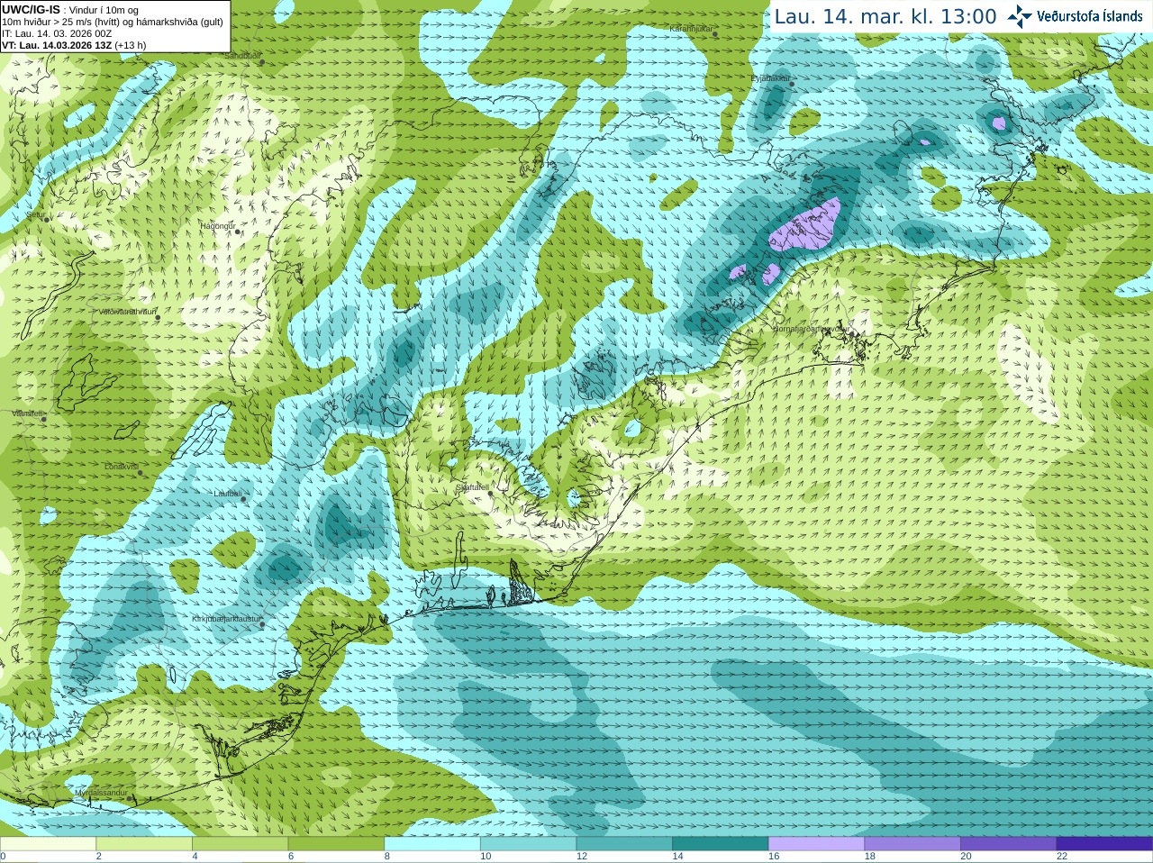Click the legend value label '16'
This screenshot has width=1153, height=863.
click(x=774, y=857)
